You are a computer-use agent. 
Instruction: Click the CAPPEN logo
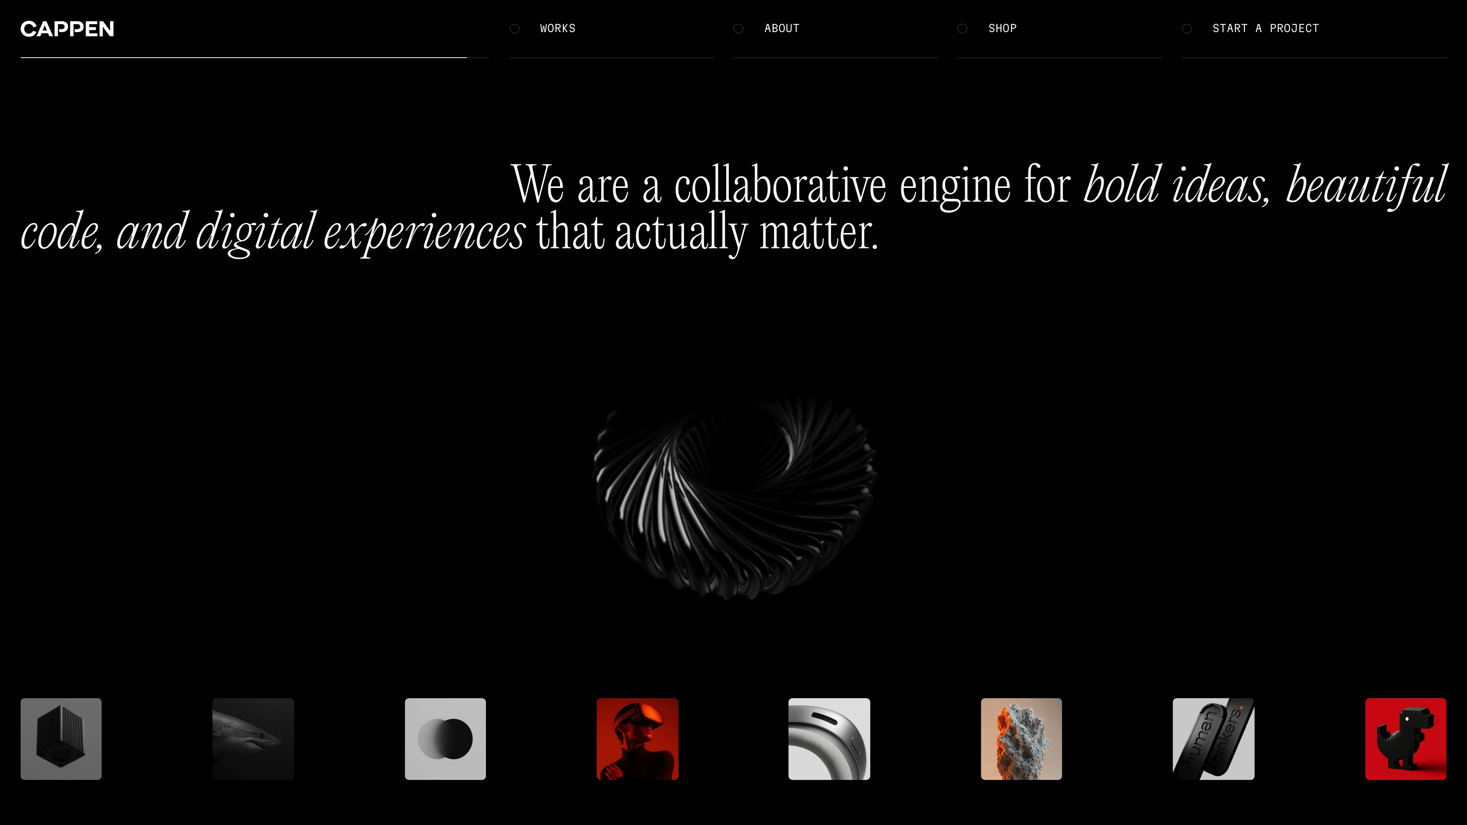[x=67, y=29]
